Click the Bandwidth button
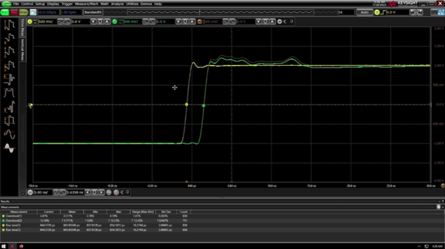This screenshot has height=249, width=445. [93, 12]
